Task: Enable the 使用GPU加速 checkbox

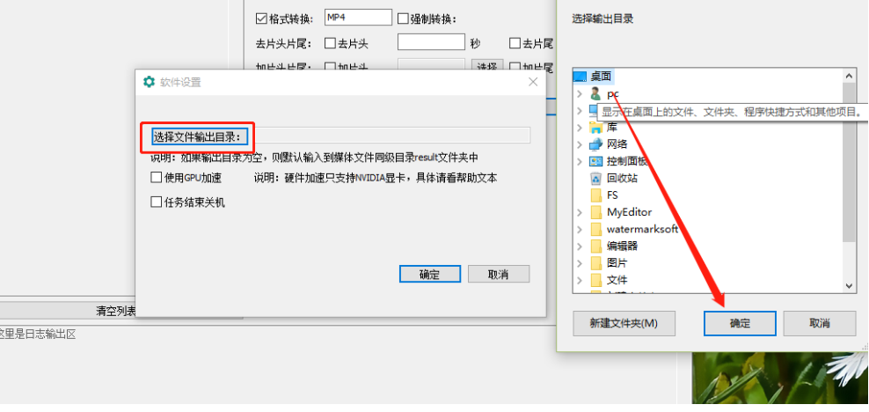Action: click(x=156, y=178)
